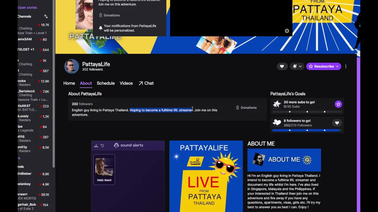Expand the show more channels link

(19, 158)
